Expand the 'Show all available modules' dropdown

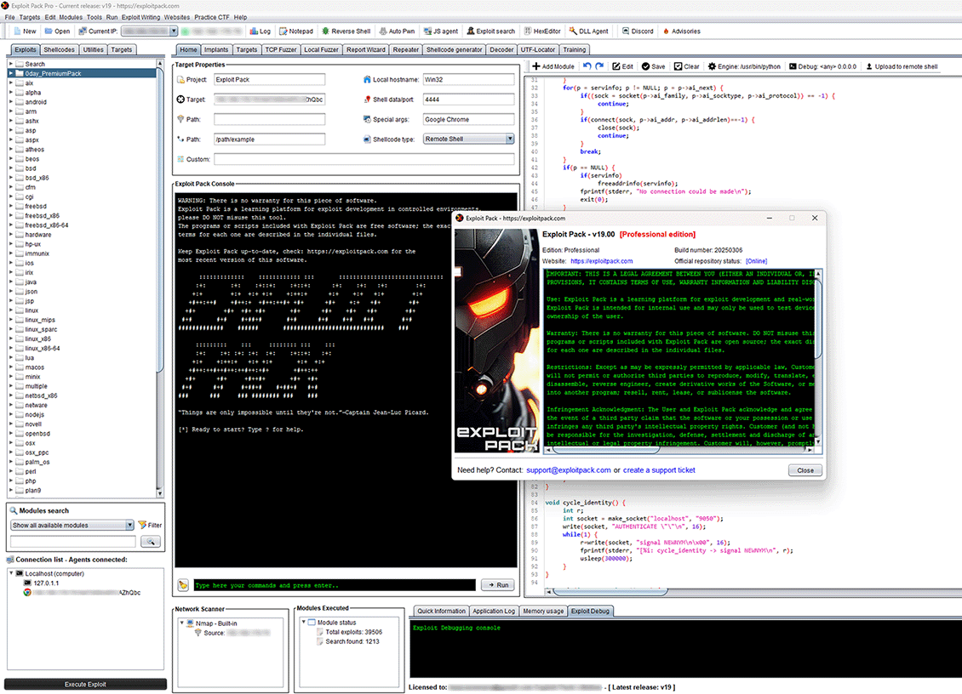pyautogui.click(x=129, y=526)
